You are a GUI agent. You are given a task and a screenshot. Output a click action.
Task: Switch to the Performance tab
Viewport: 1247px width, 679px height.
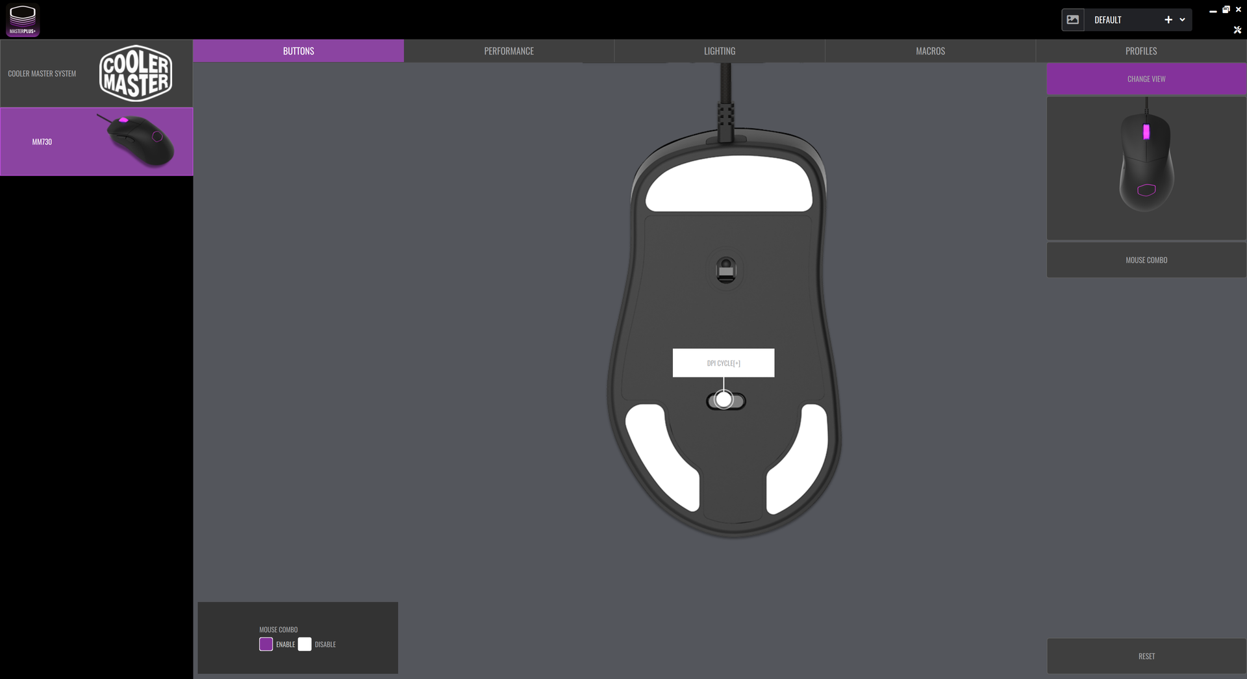tap(509, 51)
